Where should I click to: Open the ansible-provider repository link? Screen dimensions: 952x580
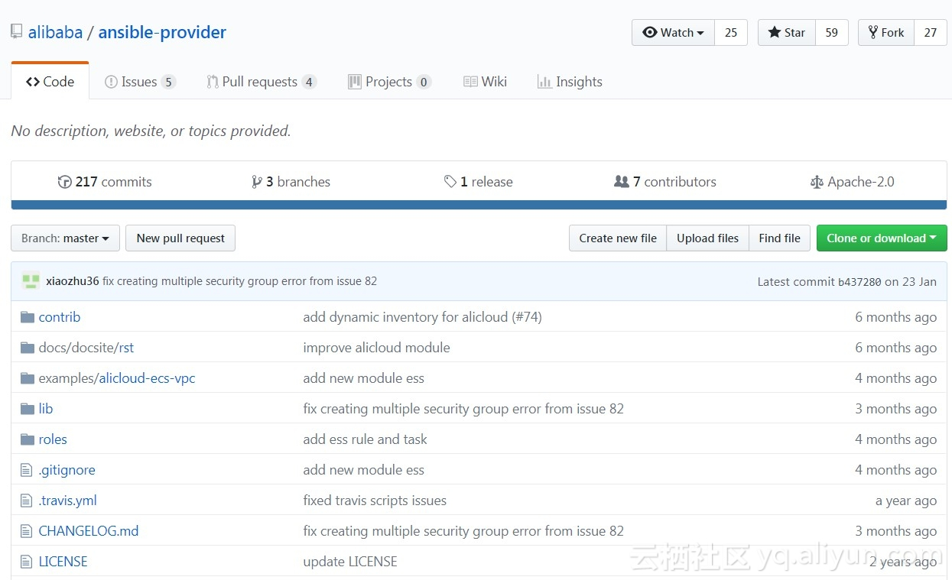click(162, 32)
